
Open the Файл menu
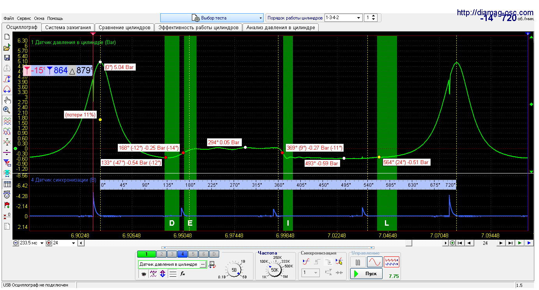coord(9,18)
